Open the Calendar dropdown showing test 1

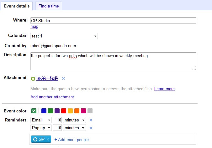[x=64, y=36]
